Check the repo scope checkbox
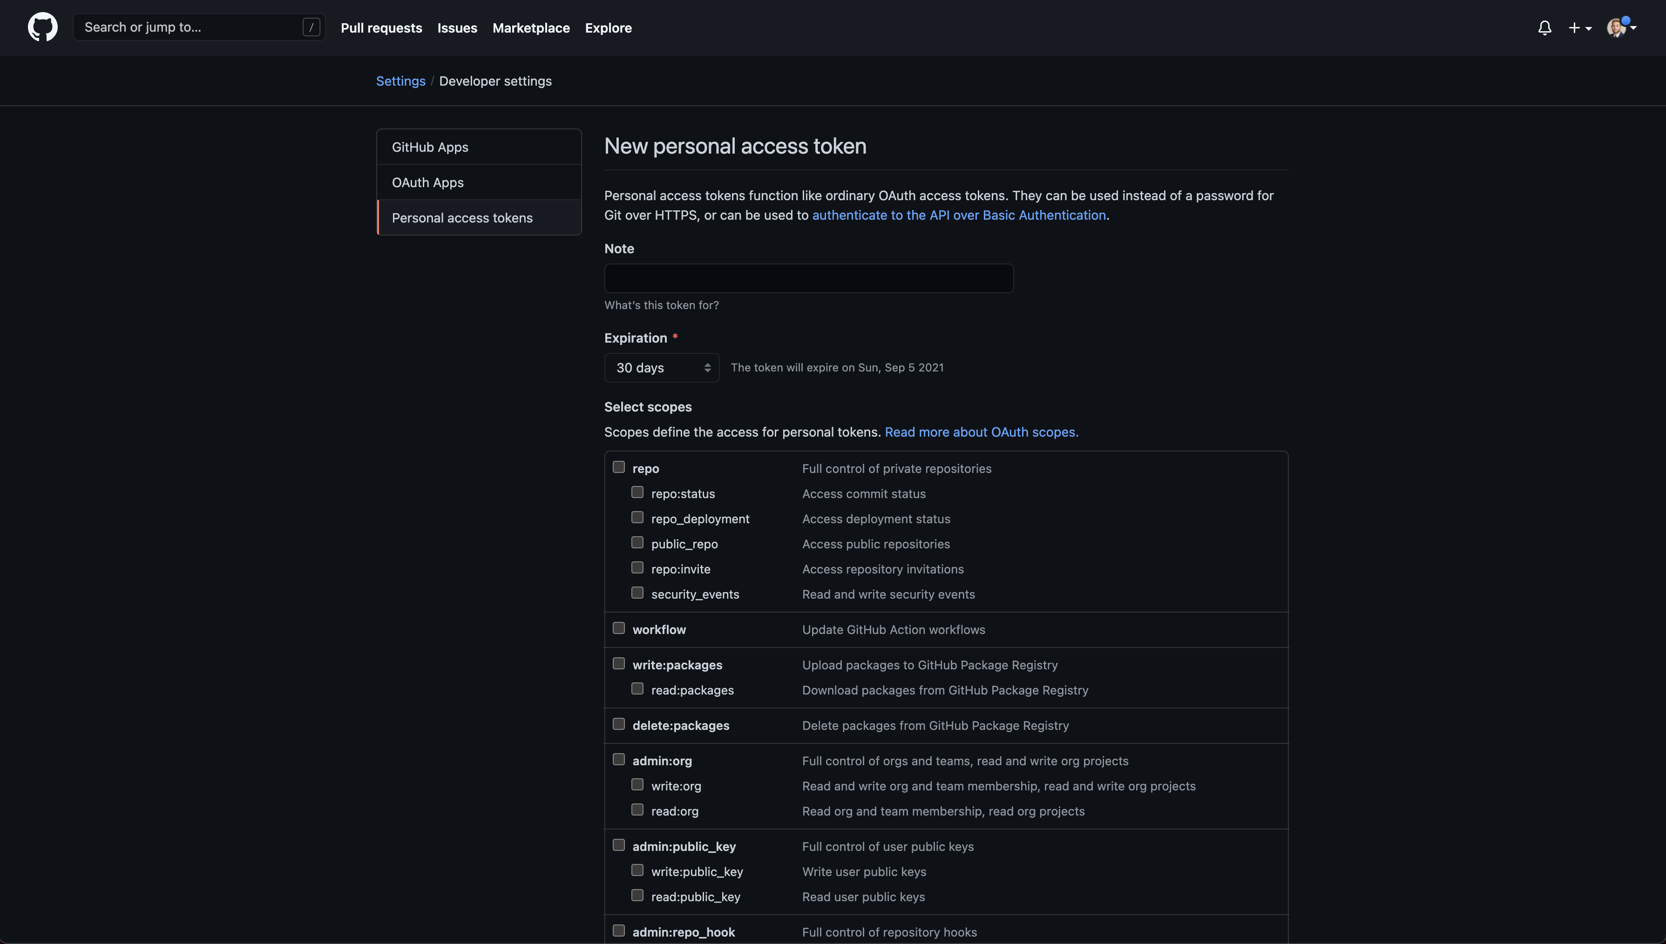The height and width of the screenshot is (944, 1666). click(619, 467)
